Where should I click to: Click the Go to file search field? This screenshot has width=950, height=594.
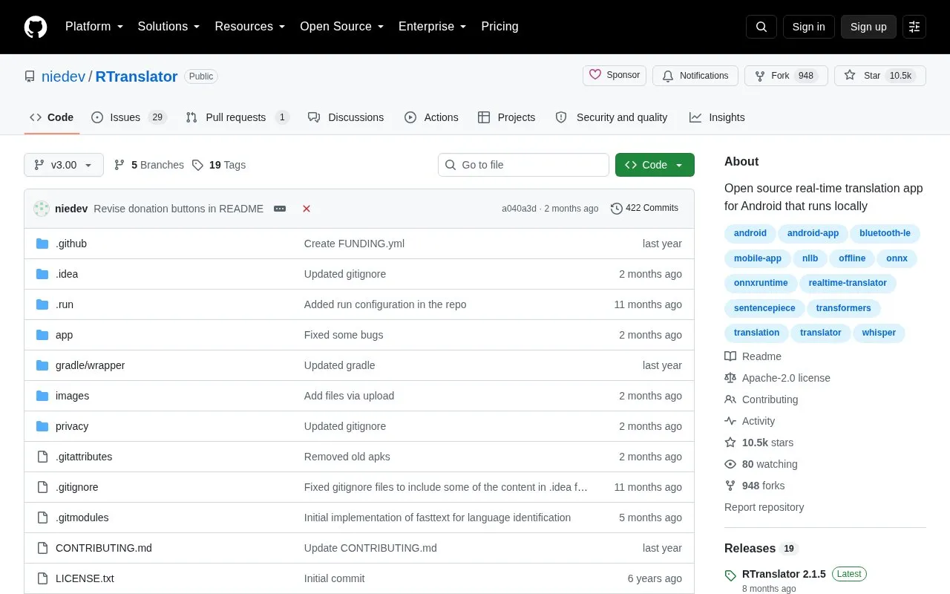[x=523, y=165]
